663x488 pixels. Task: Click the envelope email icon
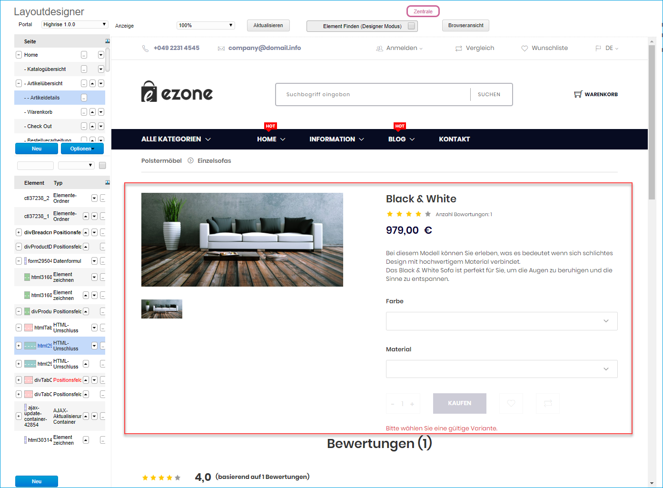221,49
